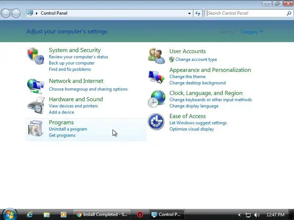Open the Programs disc box icon
The width and height of the screenshot is (294, 220).
point(35,129)
